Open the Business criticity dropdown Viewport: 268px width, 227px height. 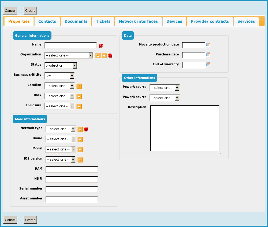[59, 76]
